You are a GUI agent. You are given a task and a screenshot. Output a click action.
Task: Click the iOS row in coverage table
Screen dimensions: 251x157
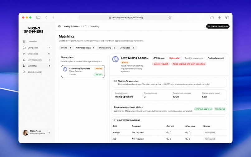(x=169, y=139)
